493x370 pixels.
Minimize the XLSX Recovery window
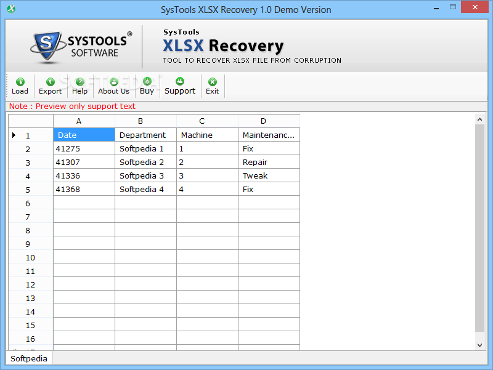point(436,8)
